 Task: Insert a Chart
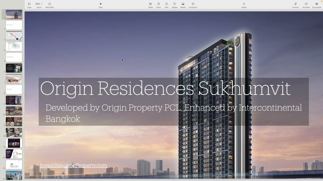[158, 5]
